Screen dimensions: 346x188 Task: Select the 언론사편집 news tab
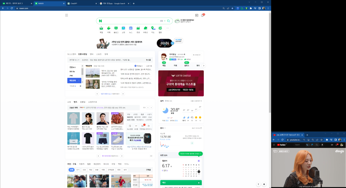[82, 54]
